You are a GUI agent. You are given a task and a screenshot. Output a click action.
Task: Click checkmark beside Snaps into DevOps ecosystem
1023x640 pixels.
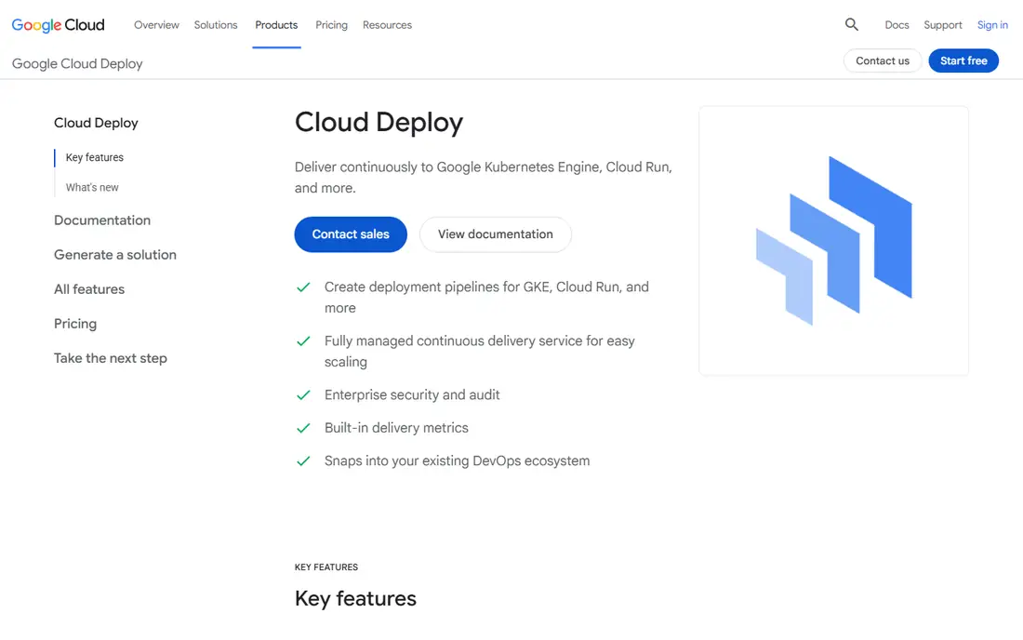click(x=303, y=460)
